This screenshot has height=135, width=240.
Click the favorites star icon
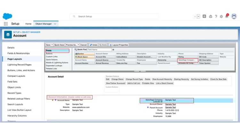(x=195, y=16)
